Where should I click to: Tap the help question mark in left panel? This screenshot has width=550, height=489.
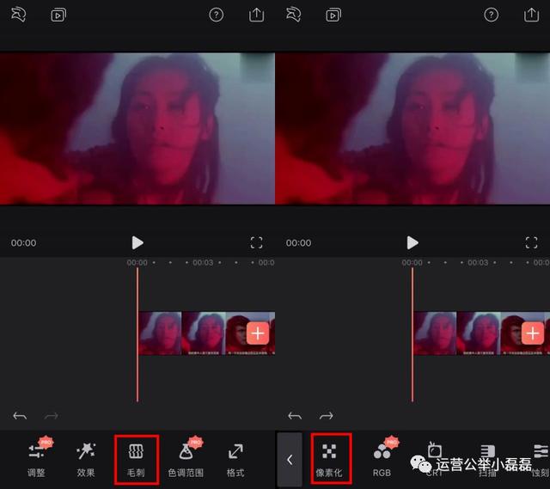(x=216, y=15)
